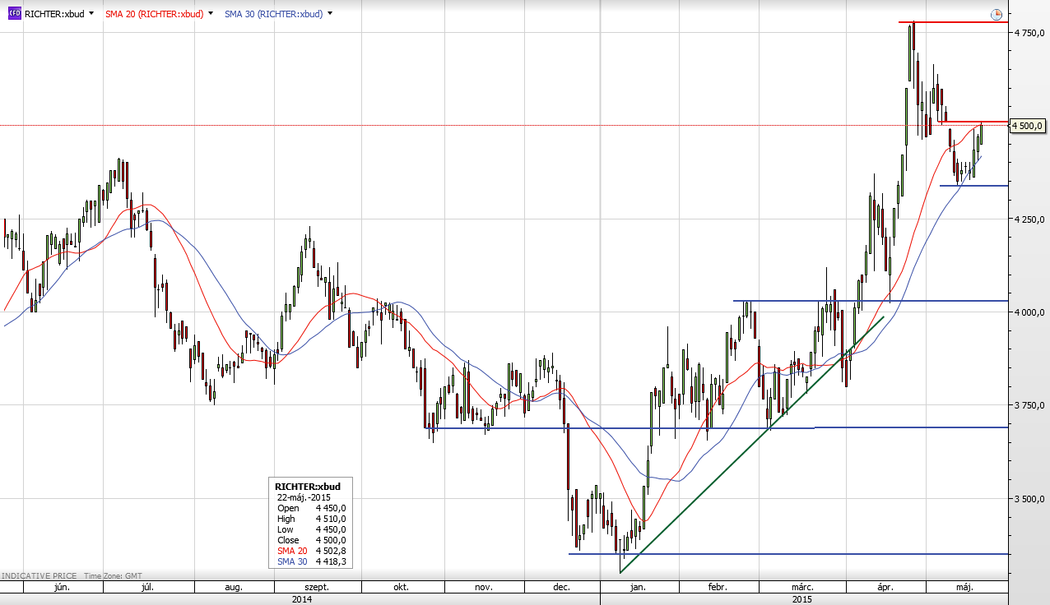Click the RICHTER:xbud title in the data box
Image resolution: width=1050 pixels, height=605 pixels.
308,487
